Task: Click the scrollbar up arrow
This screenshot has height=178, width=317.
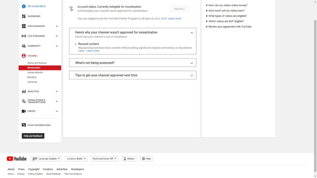Action: (315, 2)
